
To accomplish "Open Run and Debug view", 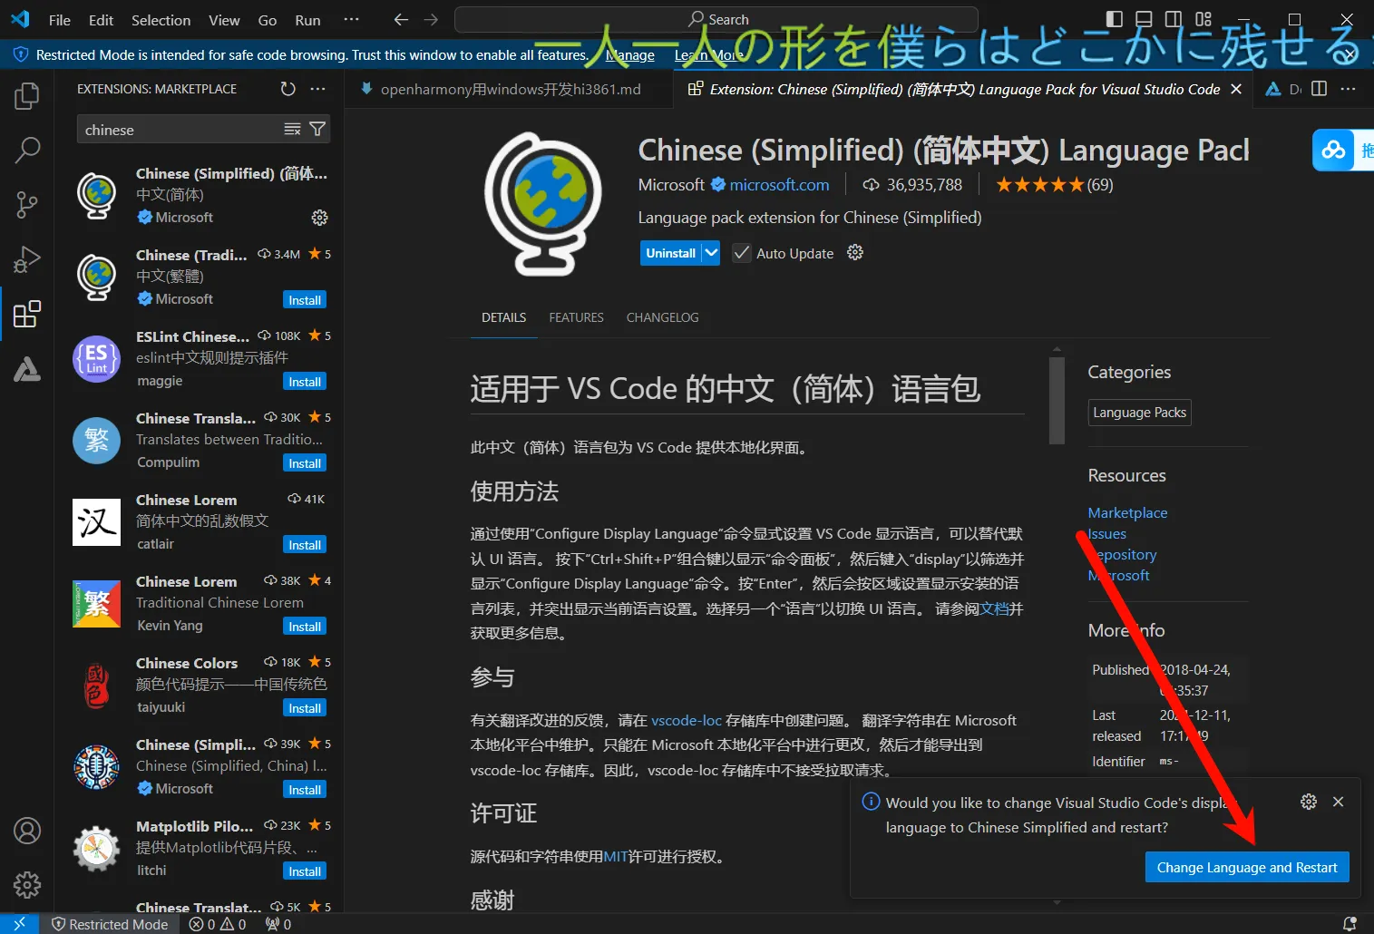I will (x=27, y=260).
